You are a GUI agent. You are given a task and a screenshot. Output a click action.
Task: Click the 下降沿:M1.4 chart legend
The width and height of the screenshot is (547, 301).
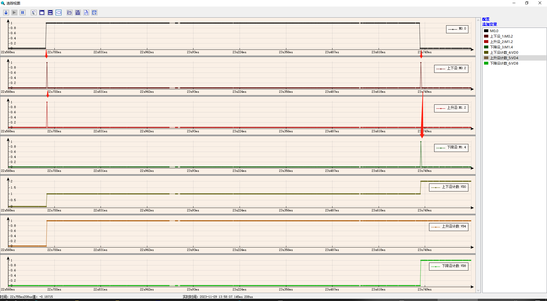click(x=451, y=148)
